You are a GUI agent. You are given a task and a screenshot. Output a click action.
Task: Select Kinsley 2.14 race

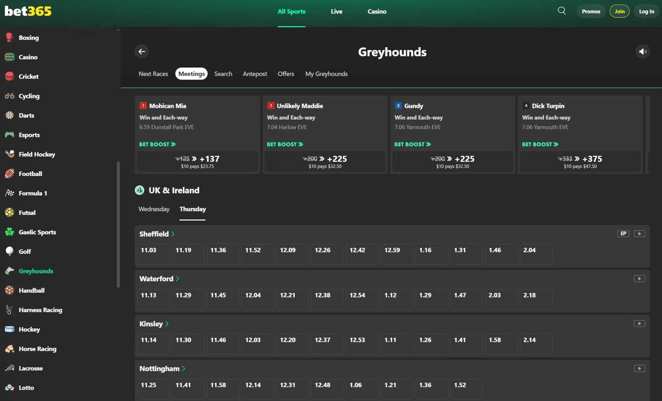(536, 344)
